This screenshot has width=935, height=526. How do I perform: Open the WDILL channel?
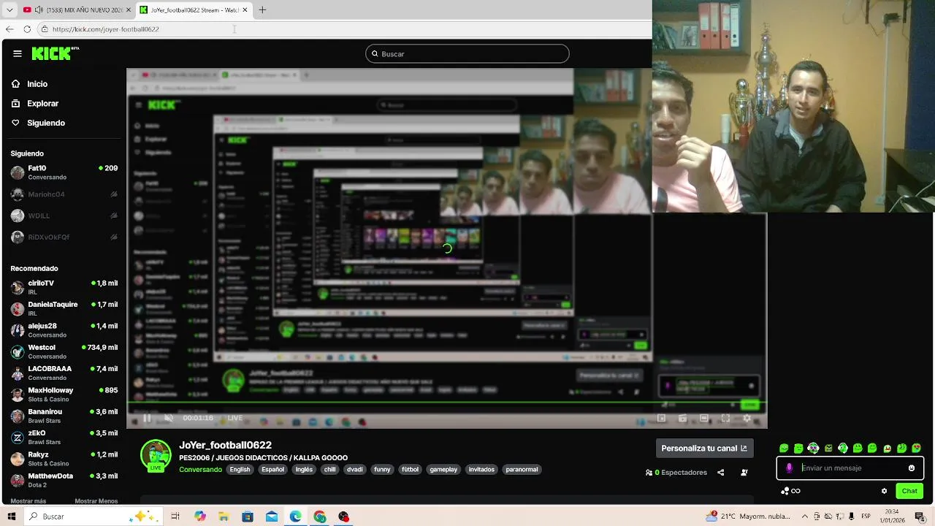[x=64, y=216]
